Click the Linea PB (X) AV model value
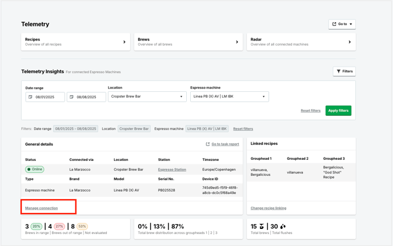Viewport: 393px width, 246px height. pyautogui.click(x=126, y=191)
